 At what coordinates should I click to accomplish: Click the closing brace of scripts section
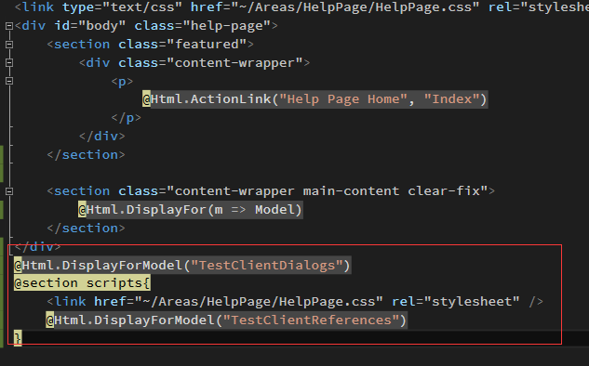[x=18, y=338]
